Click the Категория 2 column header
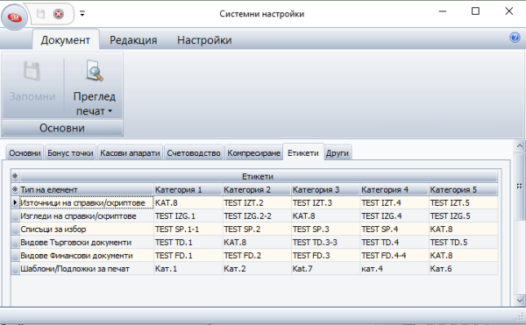 click(x=257, y=189)
